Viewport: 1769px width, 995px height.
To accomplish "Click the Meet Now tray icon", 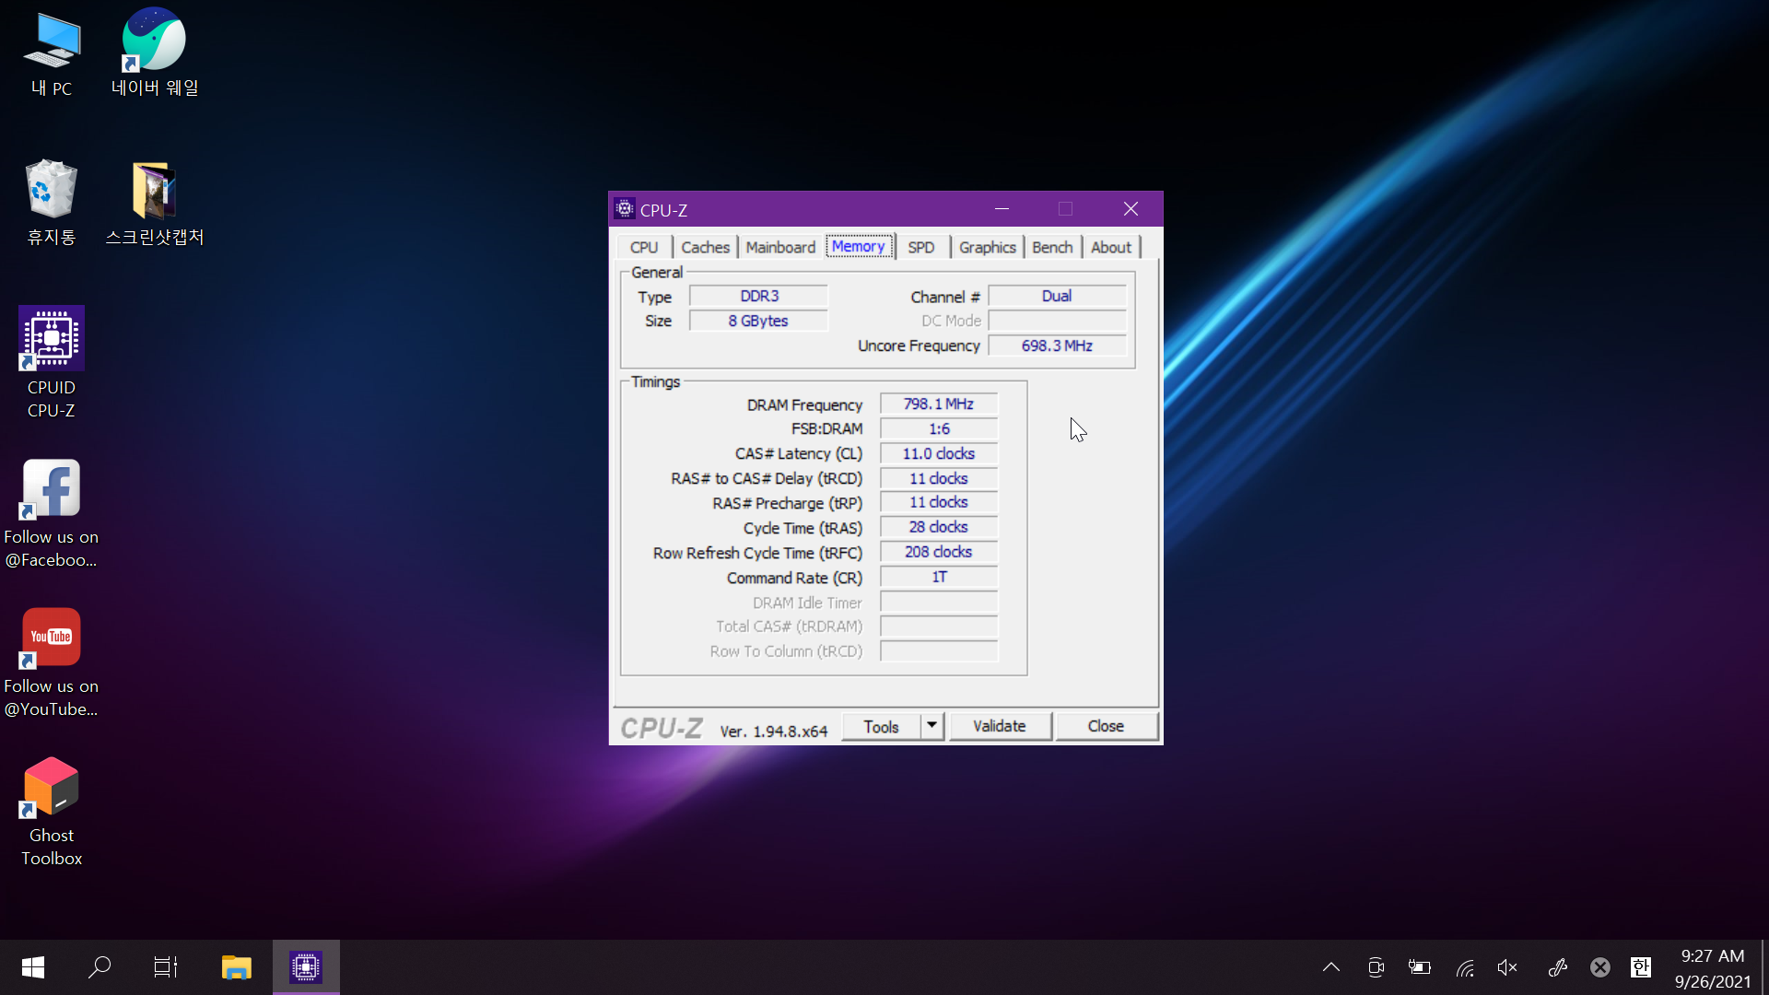I will (x=1376, y=967).
